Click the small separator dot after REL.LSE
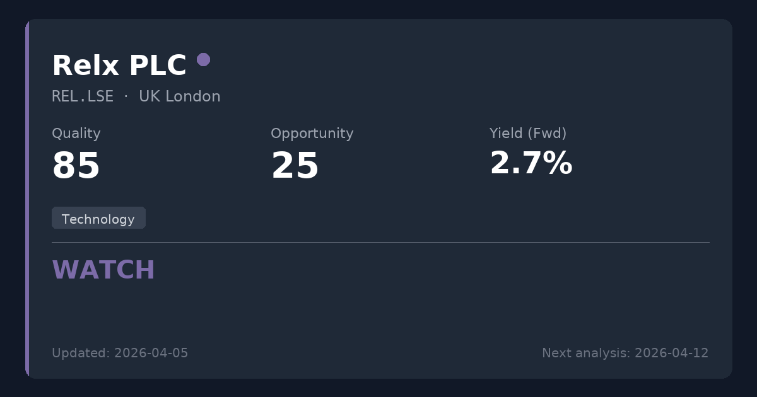This screenshot has height=397, width=757. click(126, 96)
